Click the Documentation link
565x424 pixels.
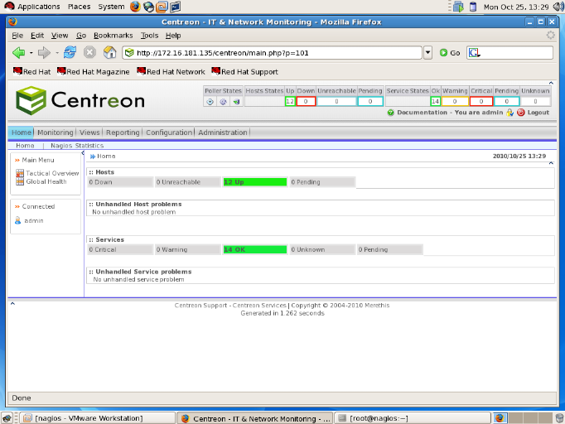[x=422, y=113]
